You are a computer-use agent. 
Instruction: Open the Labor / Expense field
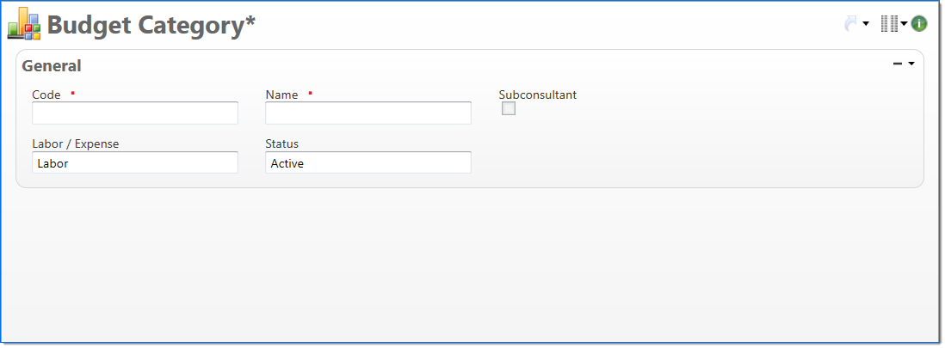(135, 162)
